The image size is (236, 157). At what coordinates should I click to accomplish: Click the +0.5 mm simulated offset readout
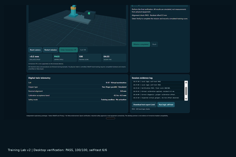[x=40, y=58]
